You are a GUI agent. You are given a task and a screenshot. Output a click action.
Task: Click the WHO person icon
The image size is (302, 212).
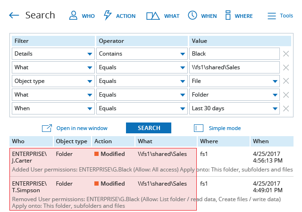(73, 16)
